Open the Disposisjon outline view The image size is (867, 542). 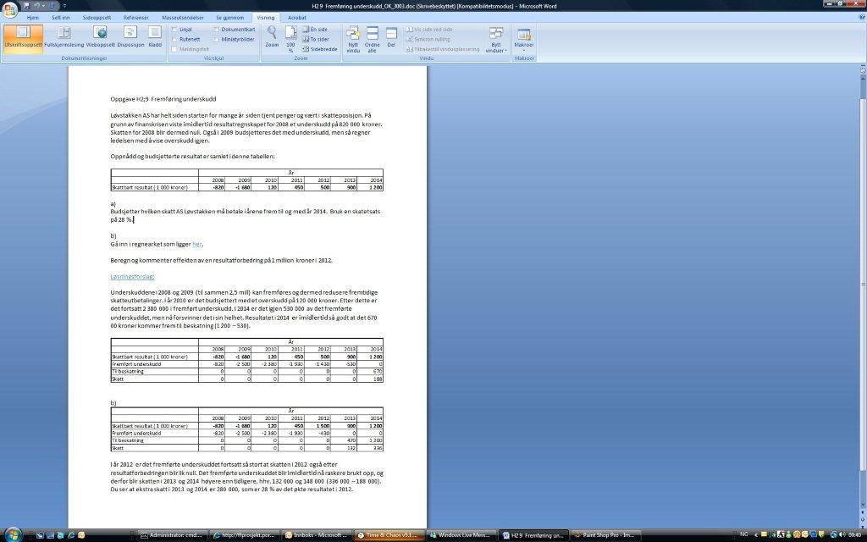coord(130,36)
